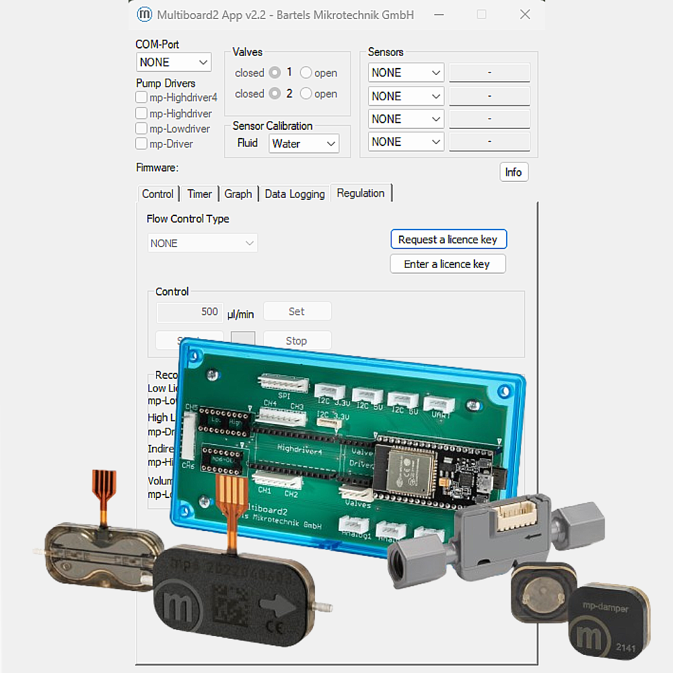Click the gray status color indicator
673x673 pixels.
click(243, 337)
